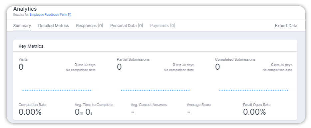
Task: Click the Key Metrics card title
Action: coord(31,46)
